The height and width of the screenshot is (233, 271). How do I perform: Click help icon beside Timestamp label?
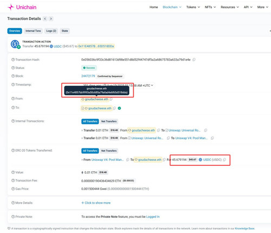pyautogui.click(x=13, y=85)
